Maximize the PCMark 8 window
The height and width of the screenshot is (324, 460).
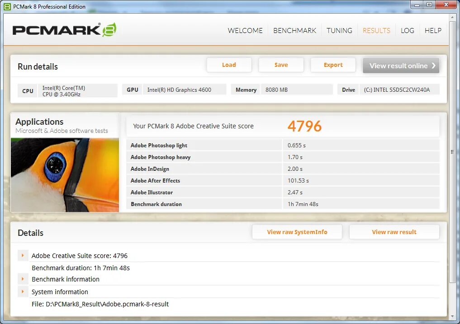pyautogui.click(x=429, y=5)
